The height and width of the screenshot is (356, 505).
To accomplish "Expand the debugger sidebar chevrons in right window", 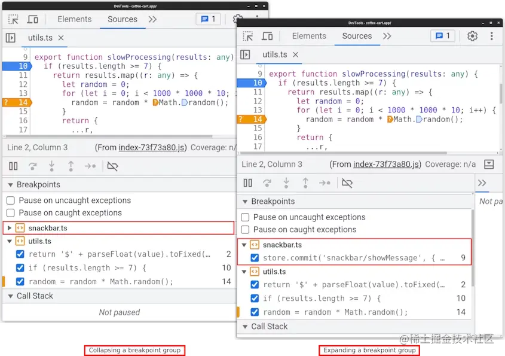I will (x=482, y=183).
